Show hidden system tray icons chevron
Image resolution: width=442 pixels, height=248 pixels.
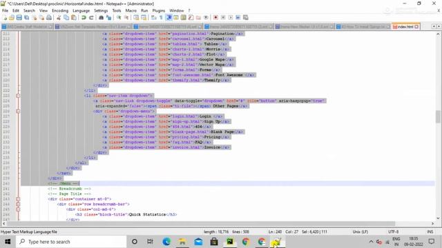[x=371, y=242]
